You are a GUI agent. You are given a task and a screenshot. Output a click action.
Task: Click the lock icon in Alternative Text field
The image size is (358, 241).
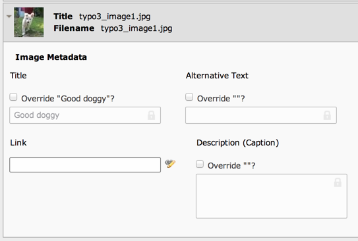point(327,115)
